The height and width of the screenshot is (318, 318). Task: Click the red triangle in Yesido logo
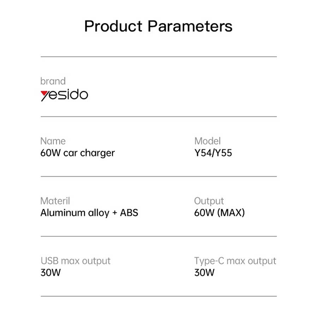click(x=44, y=94)
